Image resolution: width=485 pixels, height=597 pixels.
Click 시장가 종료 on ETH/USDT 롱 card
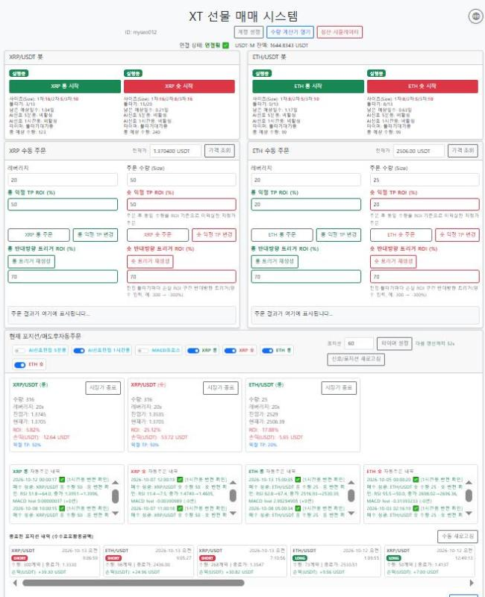339,388
